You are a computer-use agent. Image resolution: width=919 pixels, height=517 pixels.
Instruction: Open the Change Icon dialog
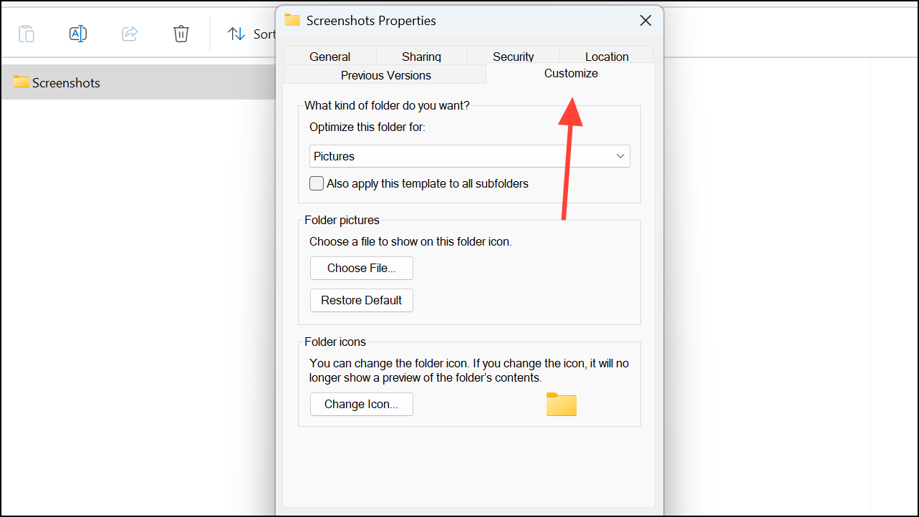tap(361, 404)
